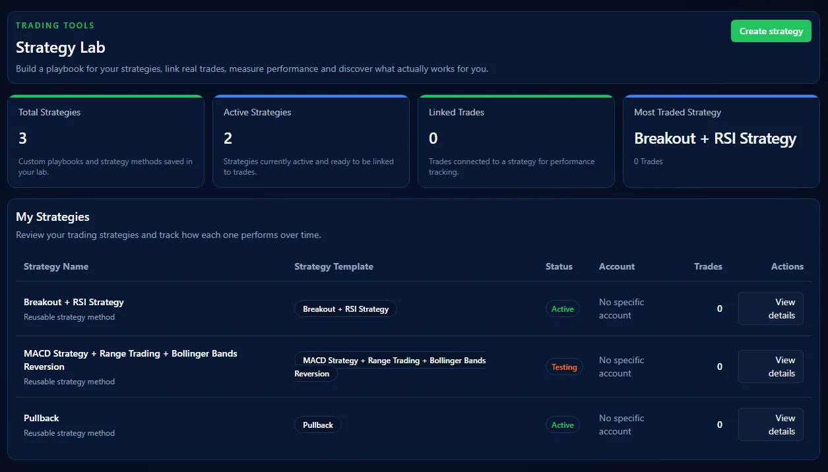Click the Actions column header
Image resolution: width=828 pixels, height=472 pixels.
787,266
